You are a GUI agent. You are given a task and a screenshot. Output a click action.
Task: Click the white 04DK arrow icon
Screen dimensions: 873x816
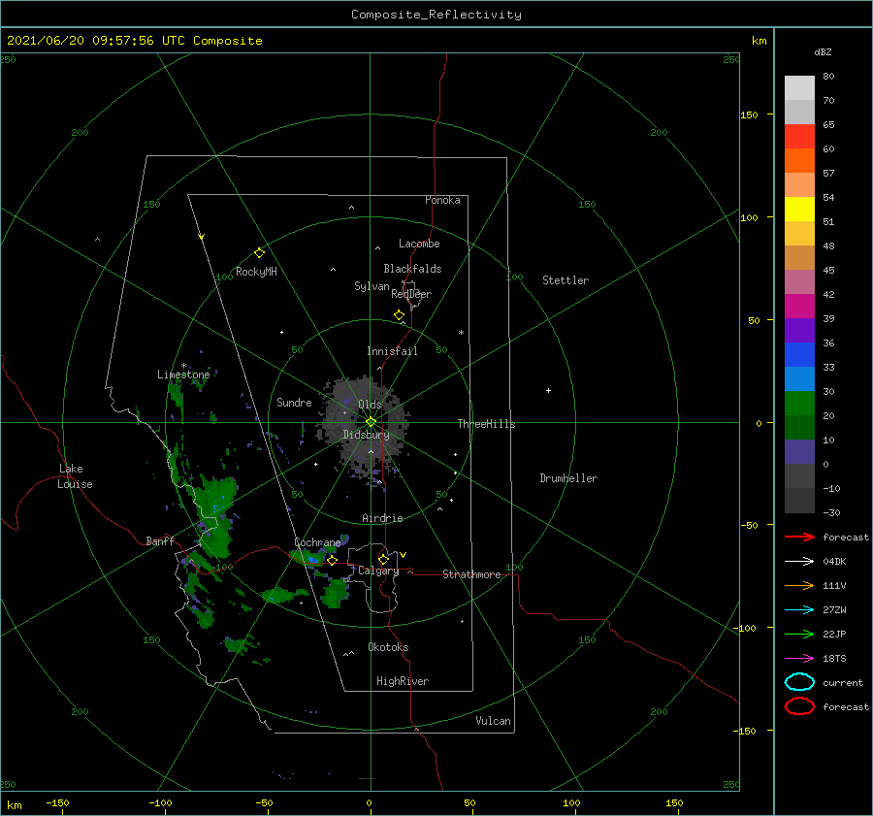click(x=799, y=561)
